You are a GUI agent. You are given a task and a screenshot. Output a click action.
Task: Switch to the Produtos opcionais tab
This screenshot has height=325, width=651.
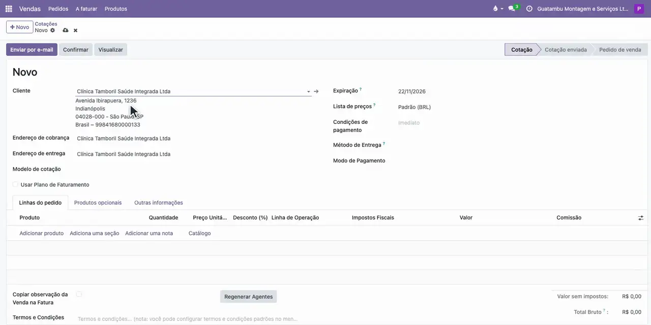98,203
